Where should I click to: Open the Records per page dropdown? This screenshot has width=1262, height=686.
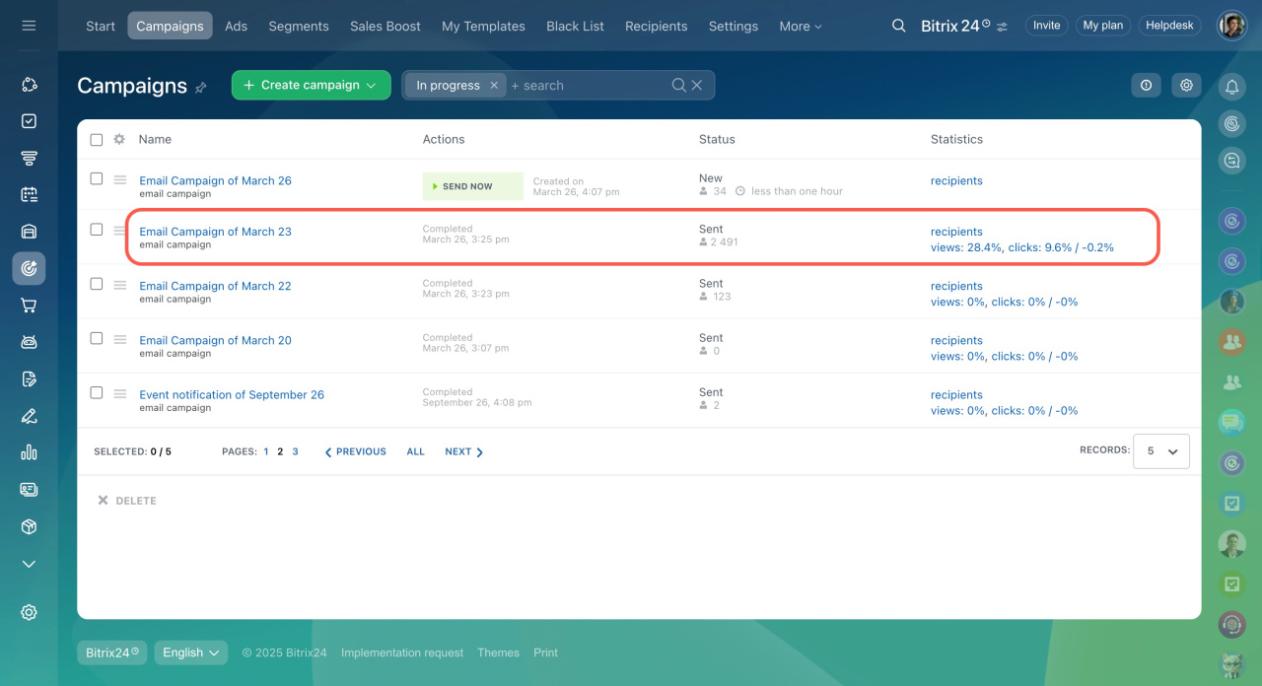point(1161,451)
